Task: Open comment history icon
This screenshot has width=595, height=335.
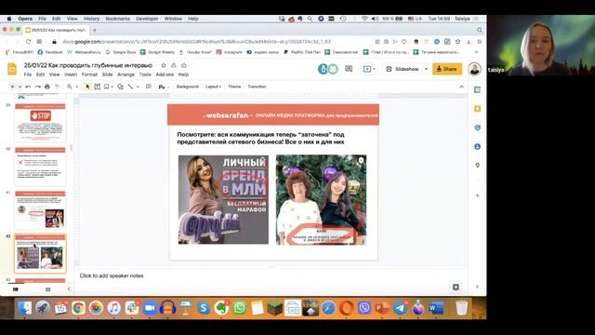Action: click(349, 69)
